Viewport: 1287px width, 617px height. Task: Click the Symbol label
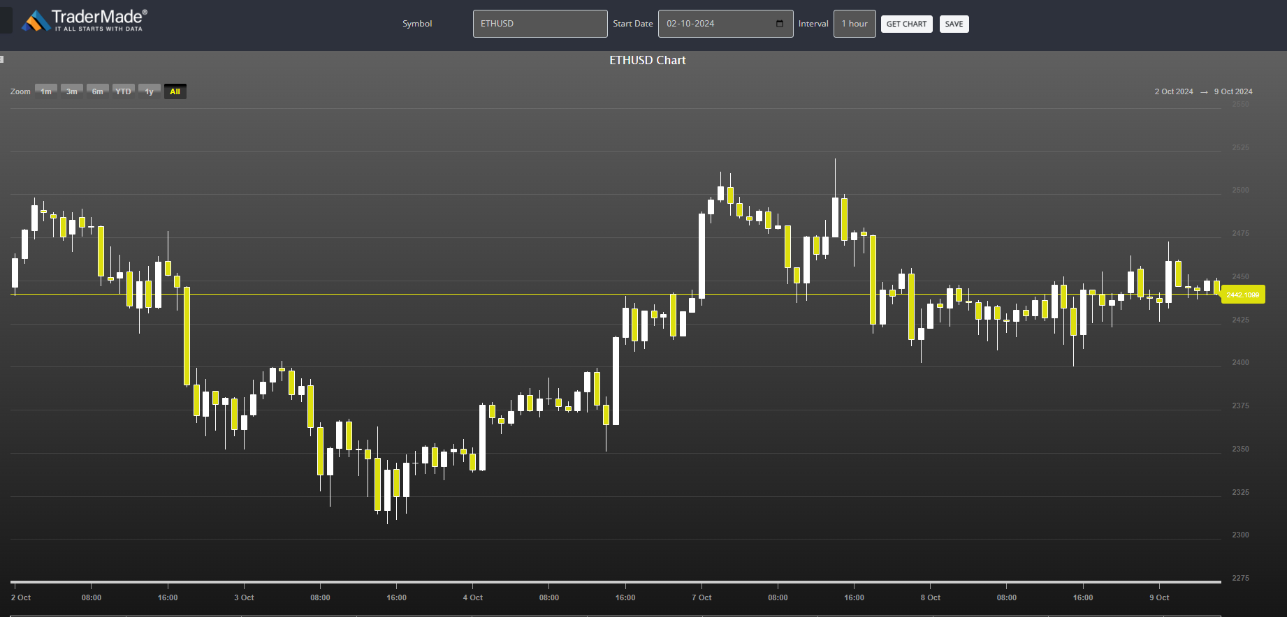(x=417, y=24)
